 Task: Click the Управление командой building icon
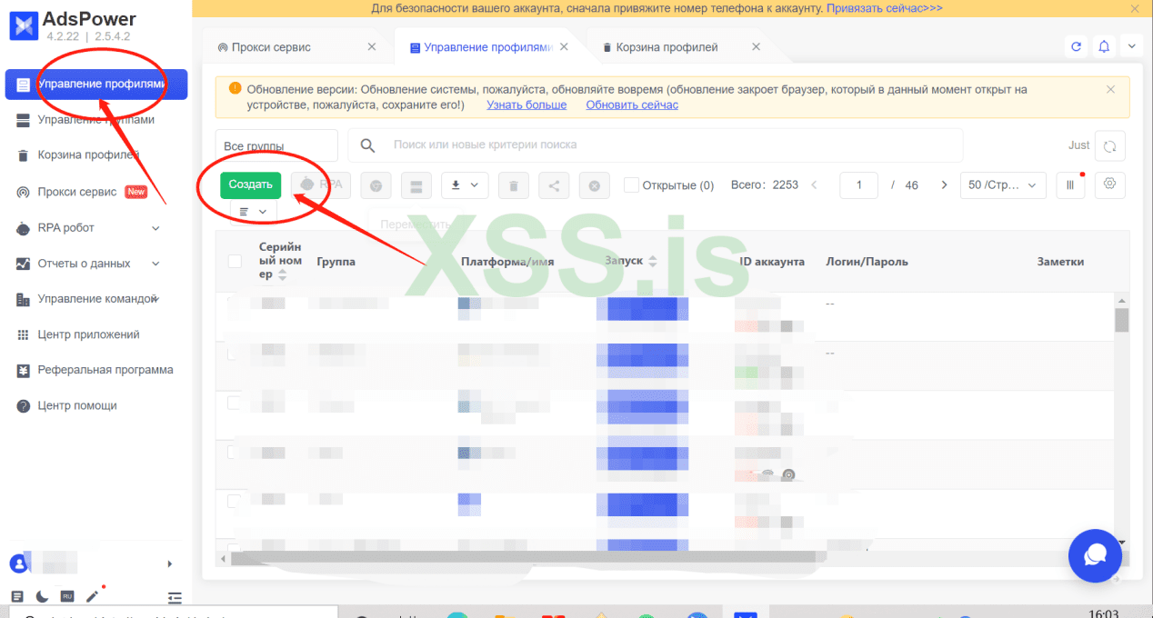pyautogui.click(x=23, y=299)
